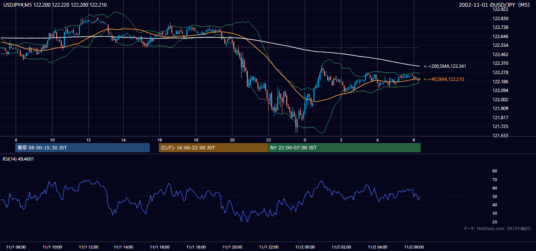Click the 11/1 20:00 time axis label
Screen dimensions: 536x251
233,247
